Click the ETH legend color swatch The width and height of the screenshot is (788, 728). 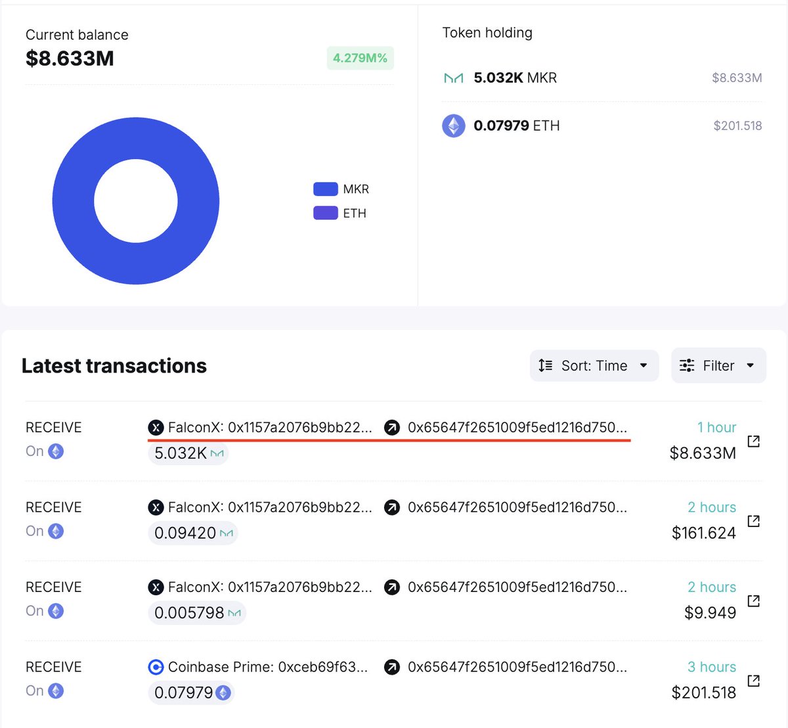[x=326, y=213]
